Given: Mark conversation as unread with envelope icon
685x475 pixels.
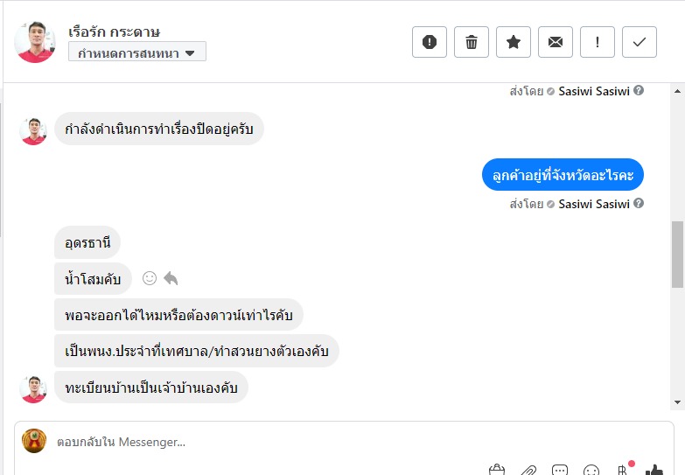Looking at the screenshot, I should (x=556, y=42).
